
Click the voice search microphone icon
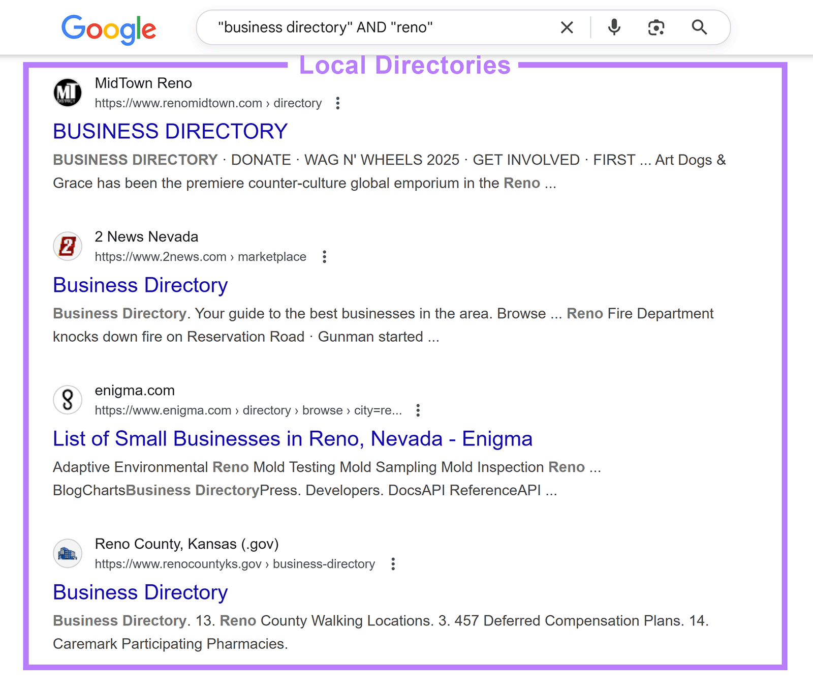614,27
